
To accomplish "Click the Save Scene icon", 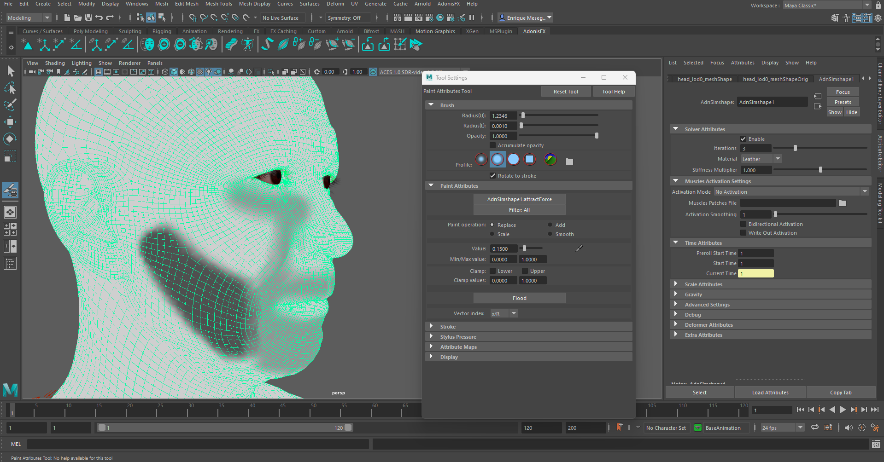I will 88,17.
